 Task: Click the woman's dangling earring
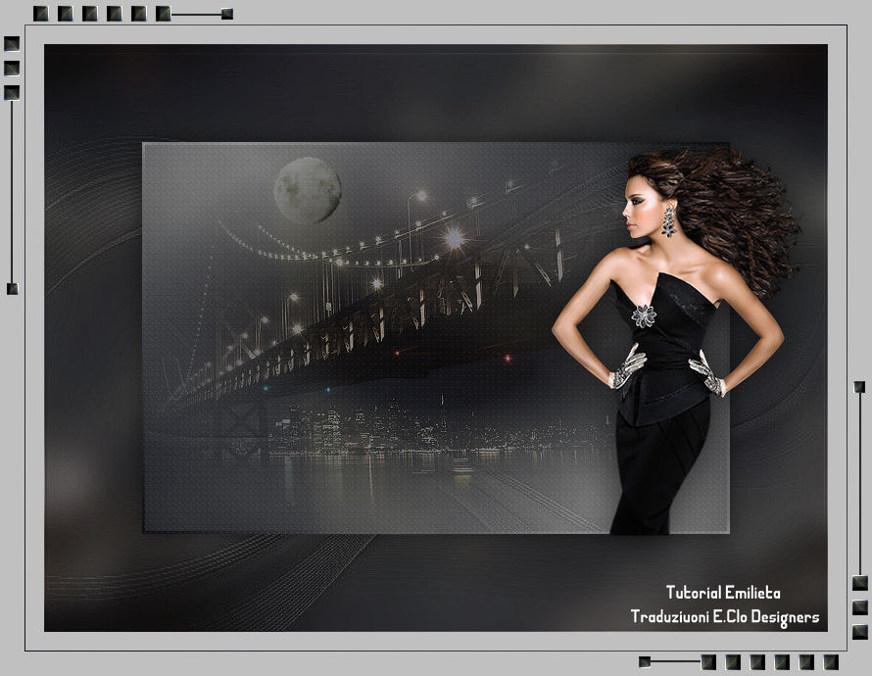669,221
